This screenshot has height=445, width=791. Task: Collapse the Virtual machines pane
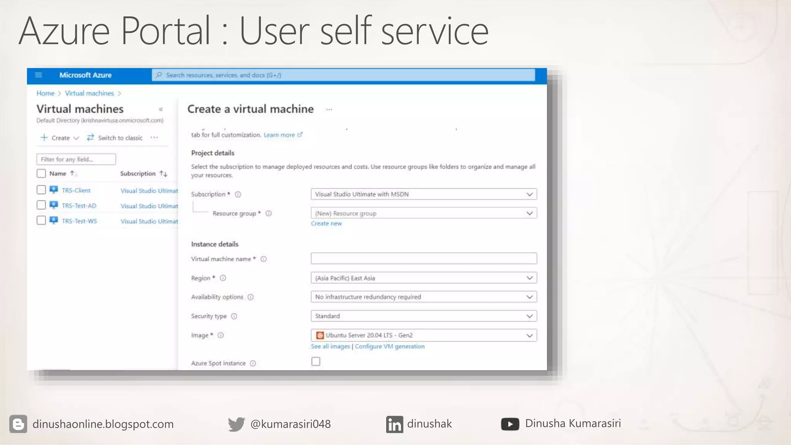pos(161,109)
